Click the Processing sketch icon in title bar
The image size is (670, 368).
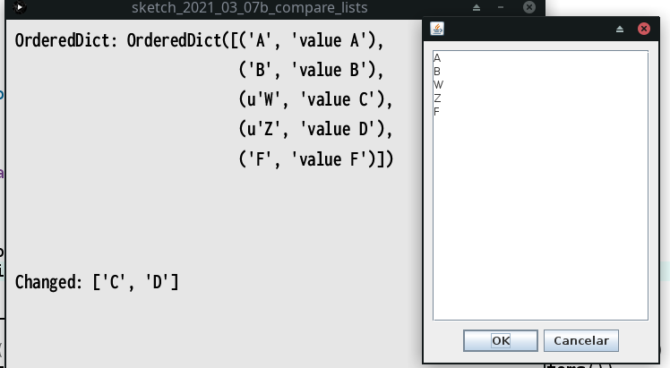tap(21, 8)
